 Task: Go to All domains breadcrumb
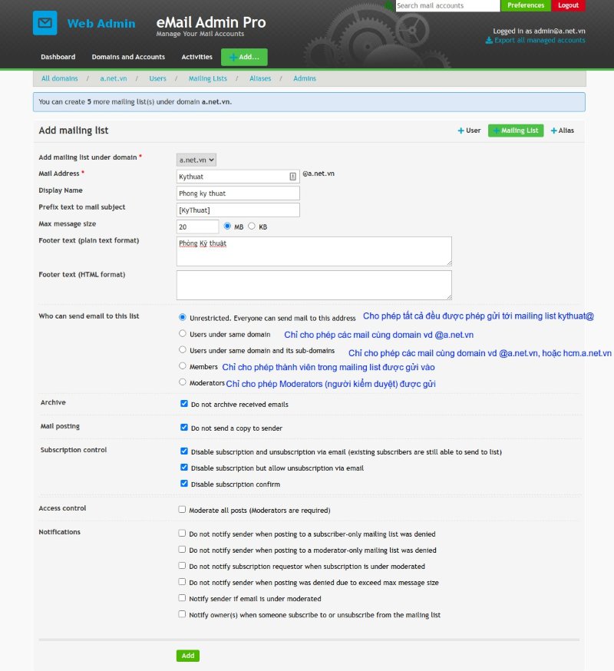(x=59, y=78)
